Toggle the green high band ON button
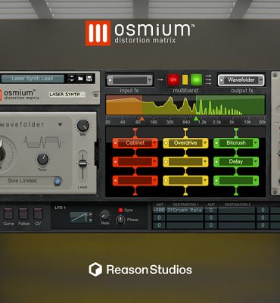The image size is (280, 303). pyautogui.click(x=196, y=80)
